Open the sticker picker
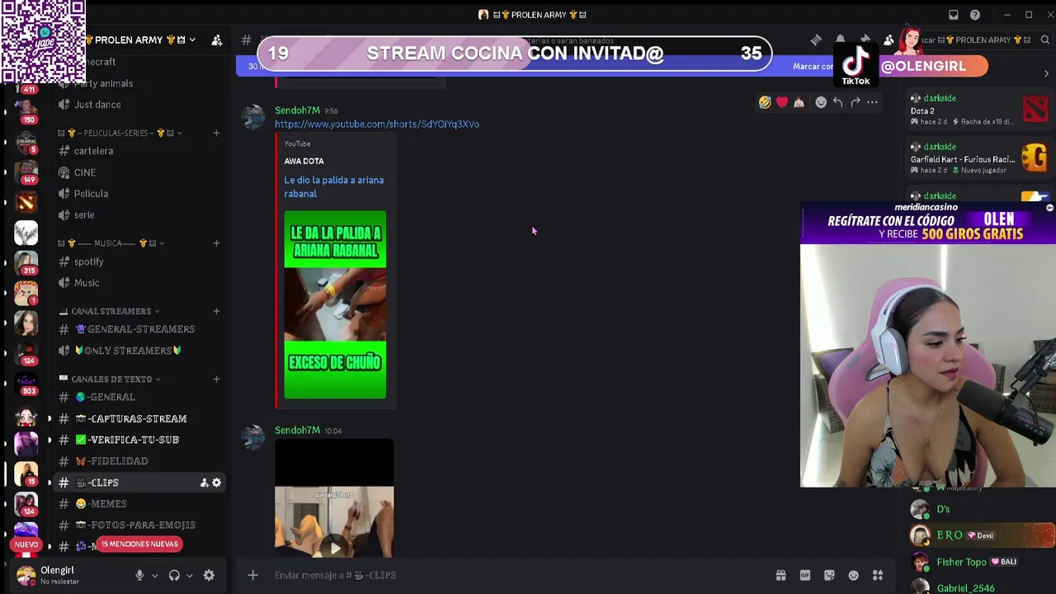Screen dimensions: 1056x594 coord(829,575)
